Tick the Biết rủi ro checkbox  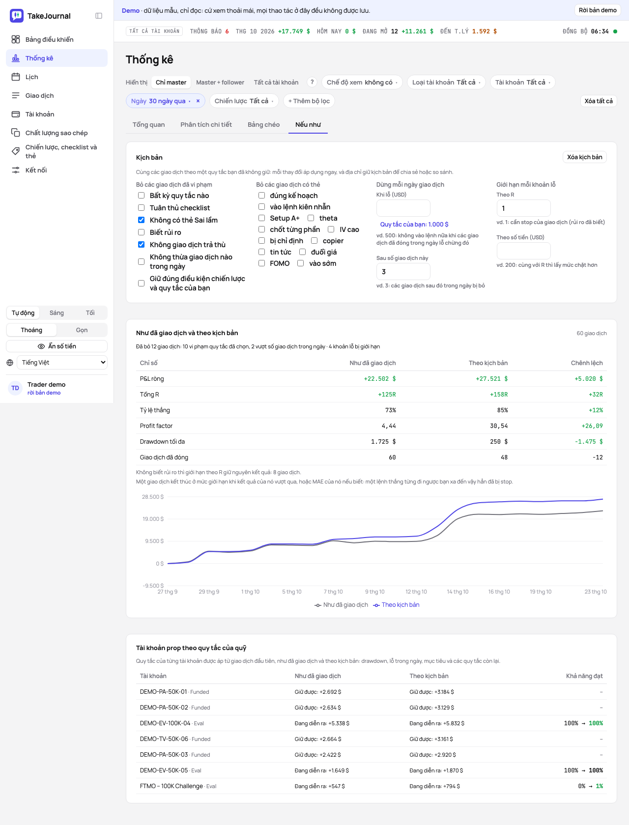pos(141,232)
